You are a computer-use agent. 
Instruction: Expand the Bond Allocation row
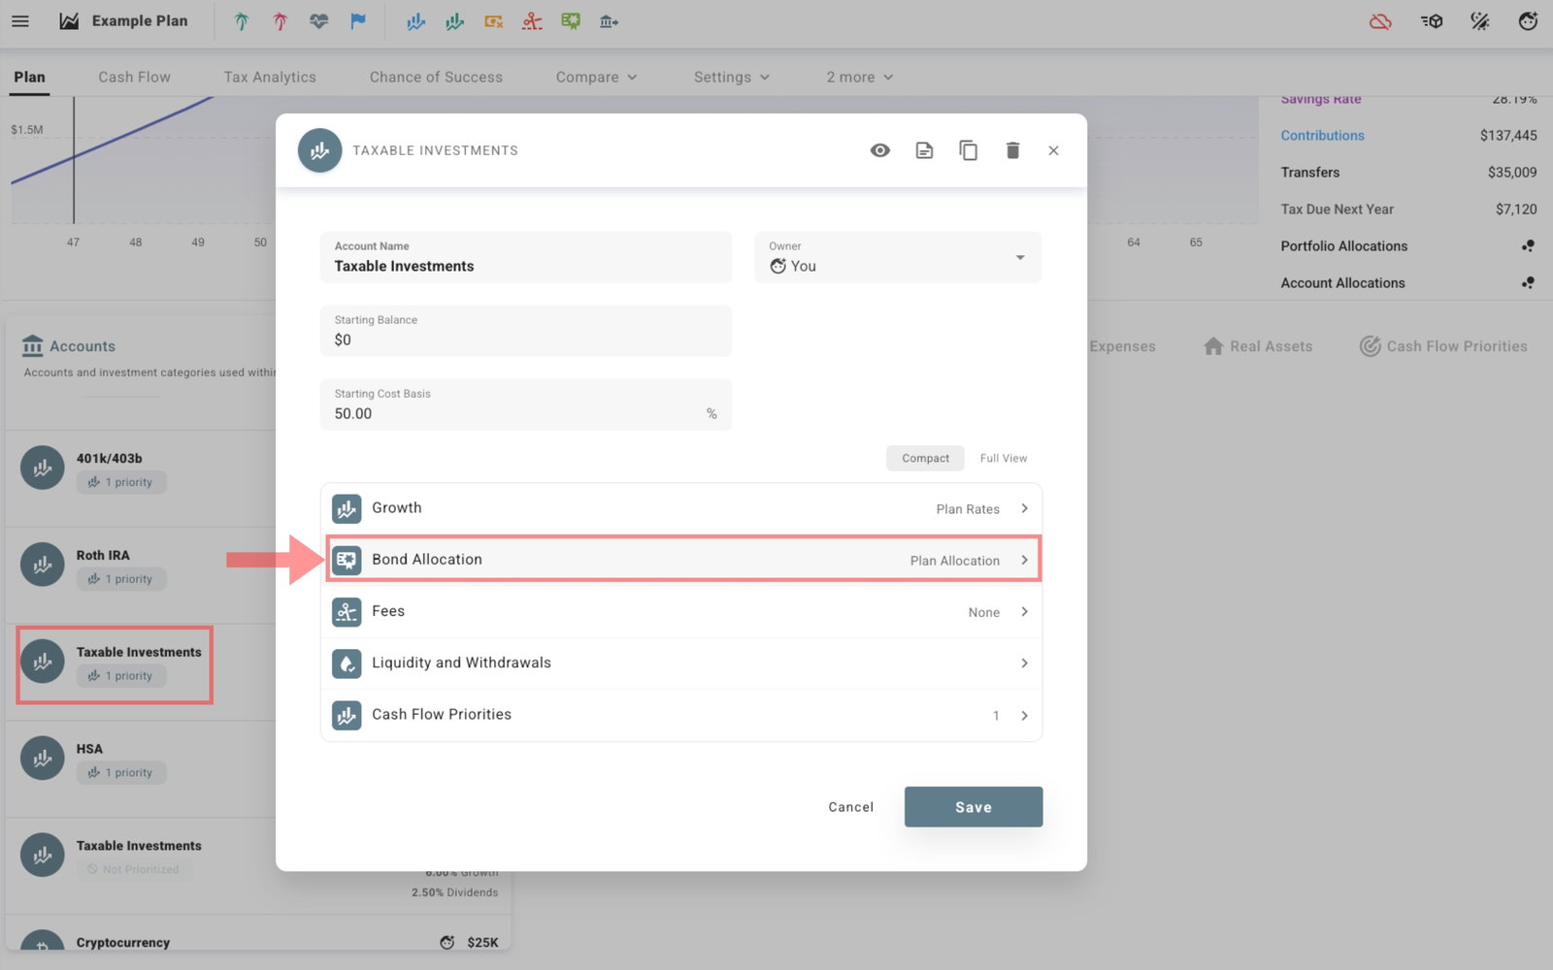681,560
